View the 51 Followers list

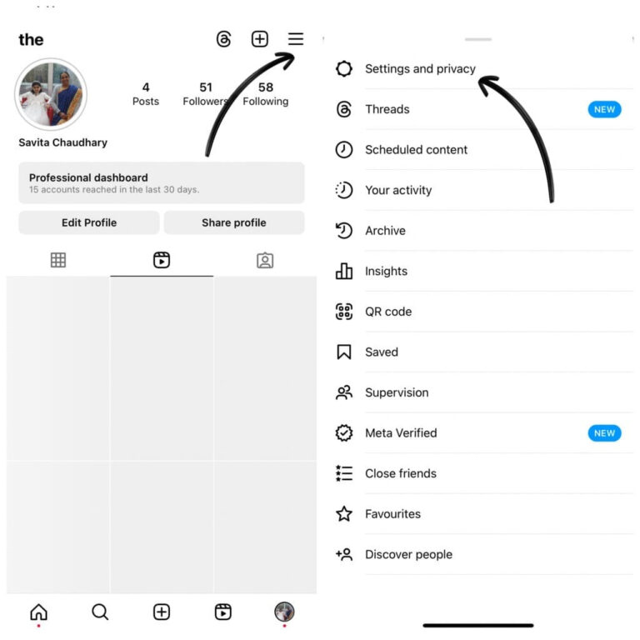pyautogui.click(x=205, y=94)
